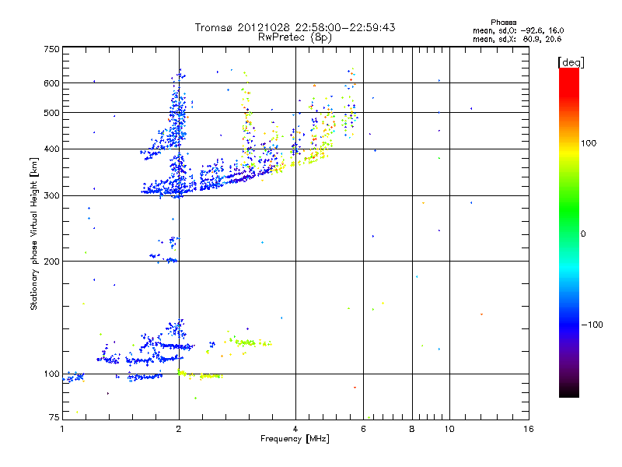Click the '300' height tick label

51,196
